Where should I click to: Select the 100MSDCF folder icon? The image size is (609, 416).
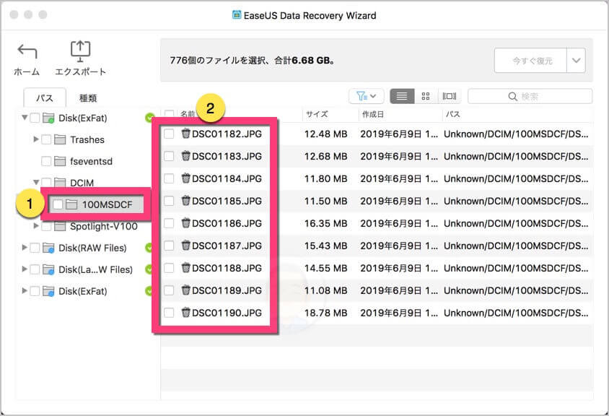click(x=71, y=204)
